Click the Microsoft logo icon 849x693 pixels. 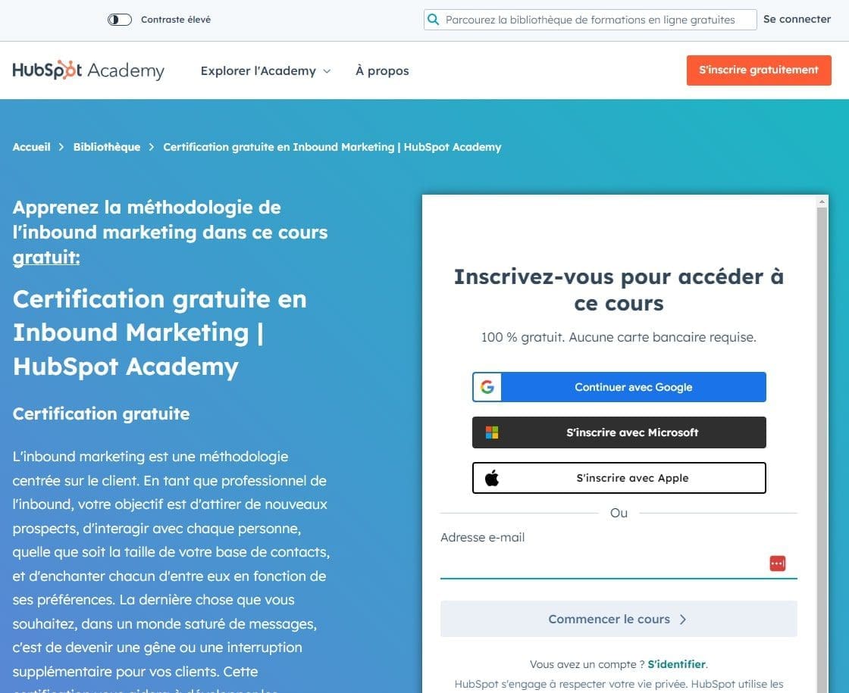tap(492, 432)
